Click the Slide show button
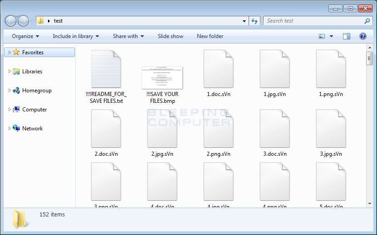This screenshot has width=377, height=235. pyautogui.click(x=171, y=36)
